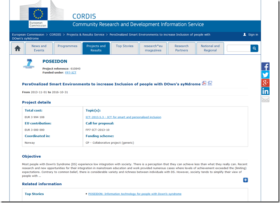Select EU contribution EUR 3 000 000

click(x=35, y=130)
